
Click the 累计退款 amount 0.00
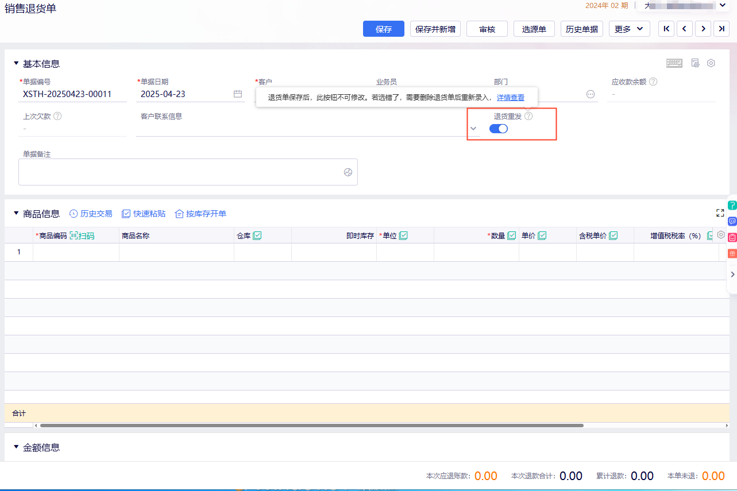coord(642,476)
